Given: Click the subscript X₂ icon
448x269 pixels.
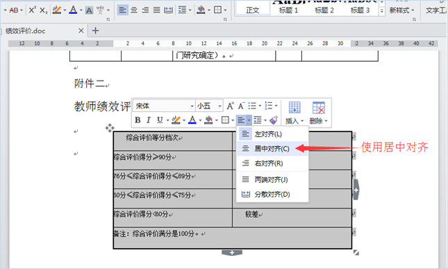Looking at the screenshot, I should click(x=44, y=10).
